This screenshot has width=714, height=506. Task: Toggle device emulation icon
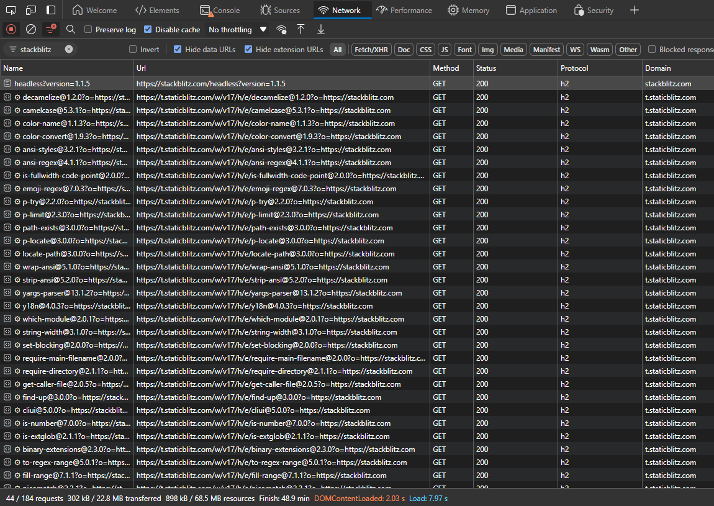[31, 10]
